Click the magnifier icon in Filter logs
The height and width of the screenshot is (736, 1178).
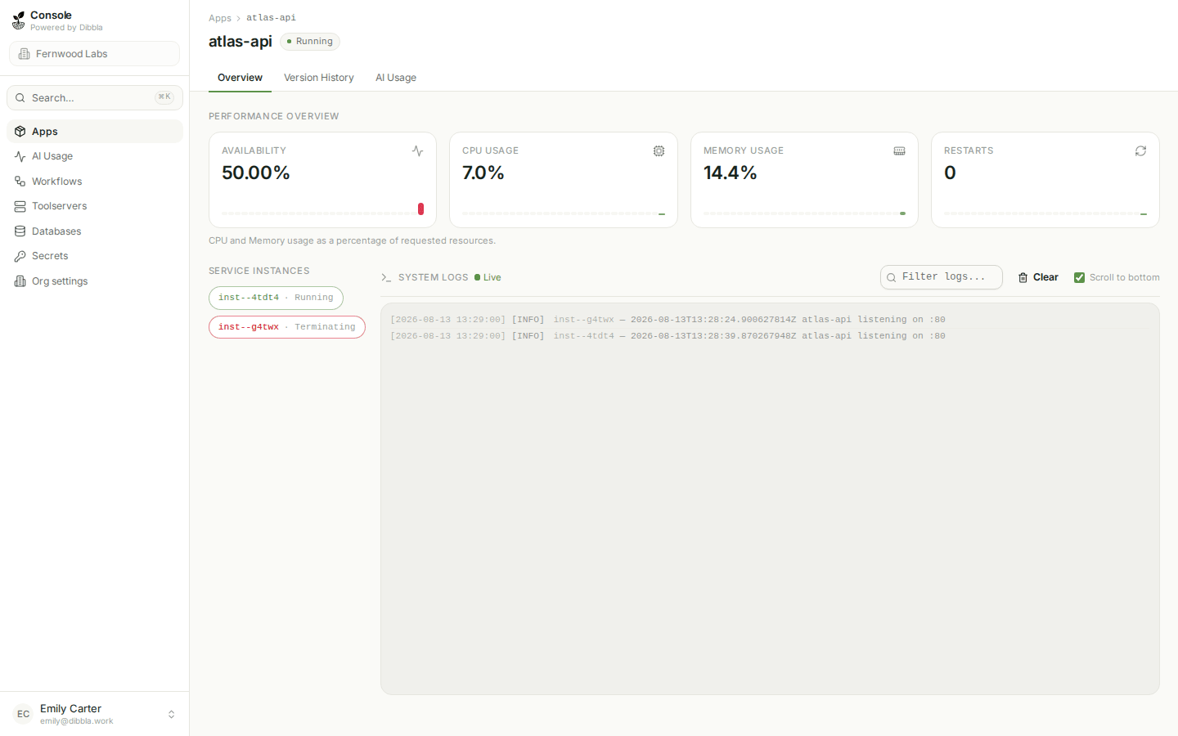[891, 278]
